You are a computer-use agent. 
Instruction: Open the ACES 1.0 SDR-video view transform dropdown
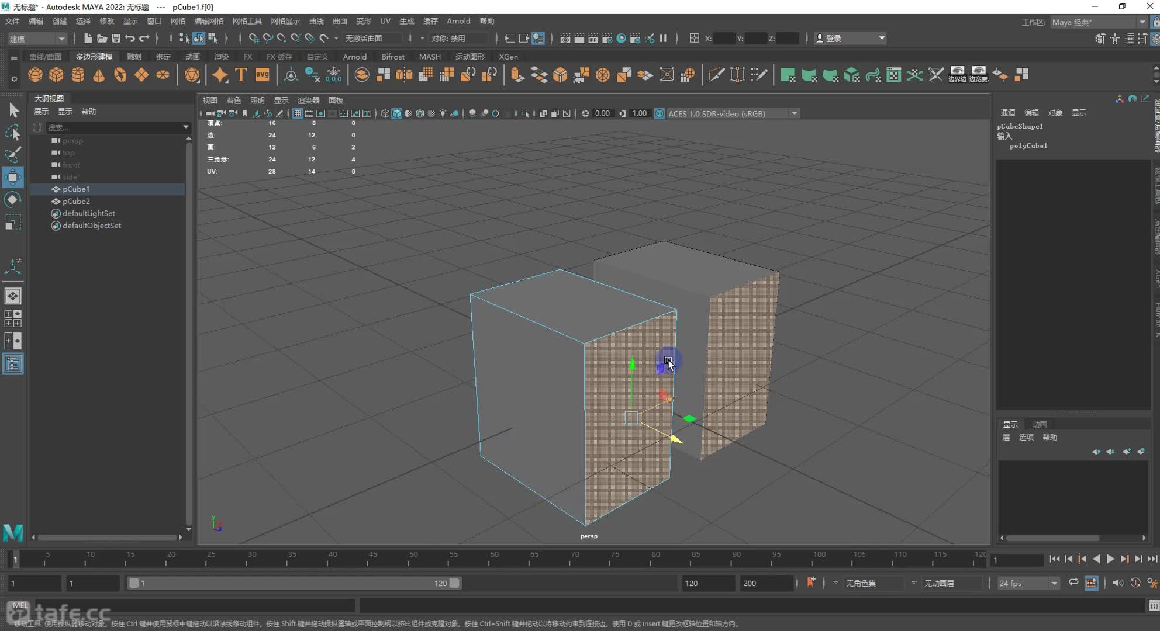pyautogui.click(x=733, y=113)
